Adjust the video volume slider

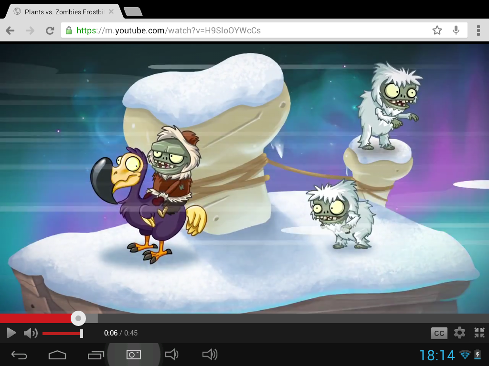(63, 333)
